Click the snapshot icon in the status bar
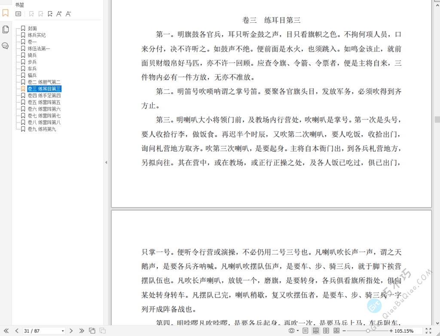The image size is (440, 336). pos(92,331)
